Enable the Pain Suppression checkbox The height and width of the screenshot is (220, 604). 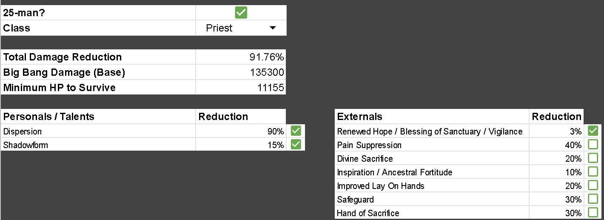593,145
